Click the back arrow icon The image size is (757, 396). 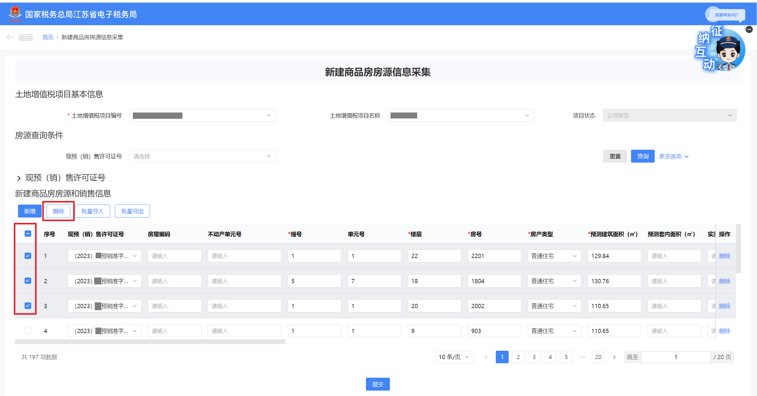click(10, 37)
